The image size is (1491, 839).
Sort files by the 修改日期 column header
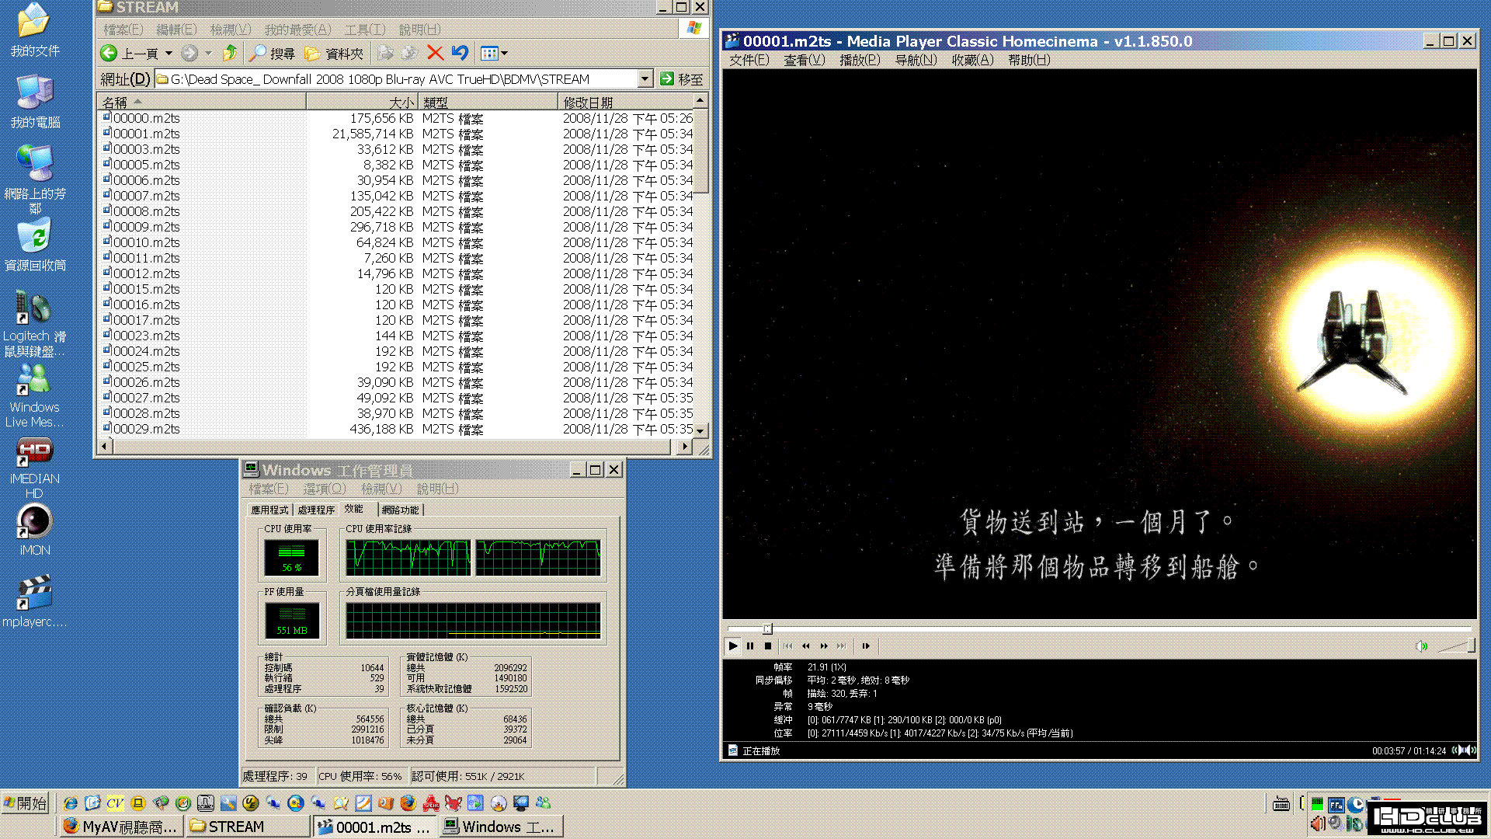pyautogui.click(x=624, y=103)
